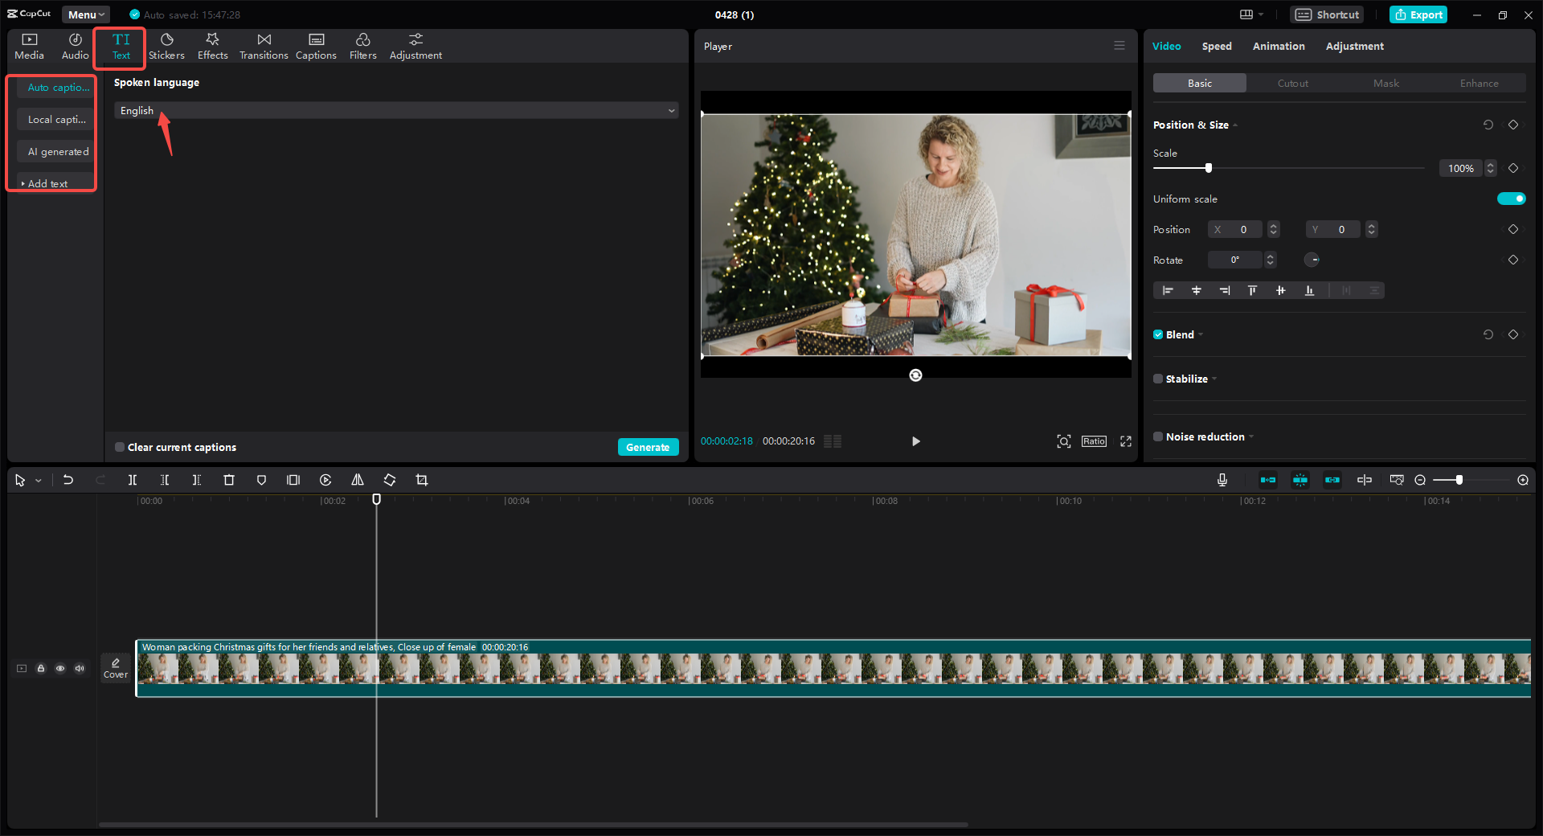Select the Split tool in the timeline toolbar
The height and width of the screenshot is (836, 1543).
(x=133, y=480)
